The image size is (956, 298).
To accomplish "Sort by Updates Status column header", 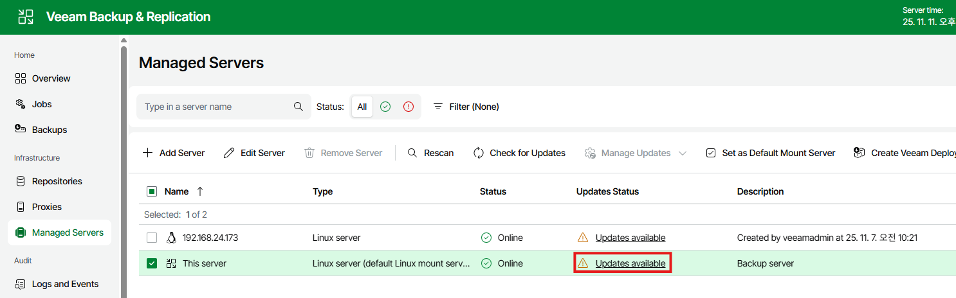I will [608, 191].
